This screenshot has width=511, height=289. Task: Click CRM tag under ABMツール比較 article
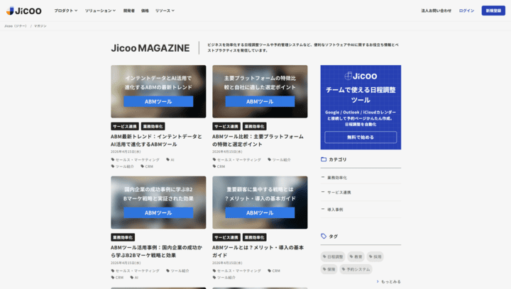(219, 166)
